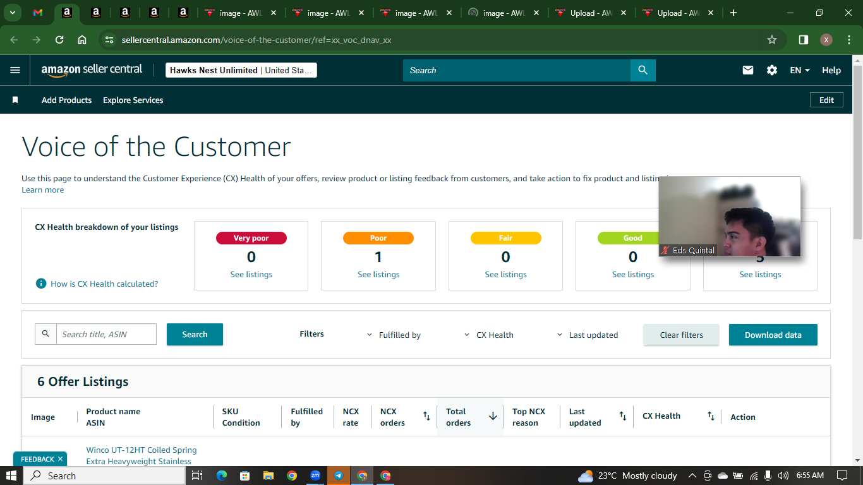Open Telegram from the taskbar
This screenshot has width=863, height=485.
tap(339, 476)
